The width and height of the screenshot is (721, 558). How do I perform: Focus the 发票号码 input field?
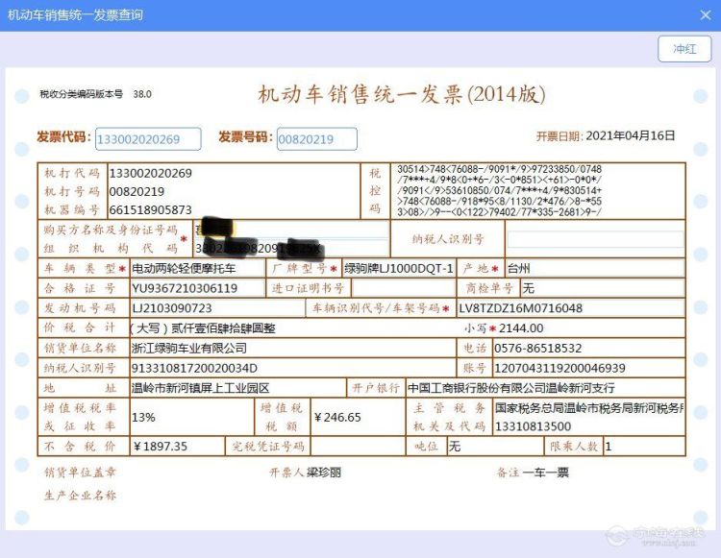tap(317, 139)
